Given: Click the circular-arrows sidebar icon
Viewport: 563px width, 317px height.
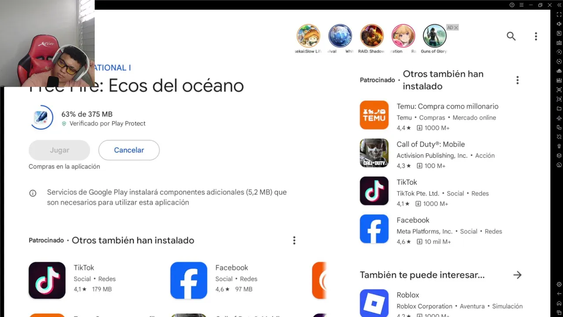Looking at the screenshot, I should click(x=559, y=62).
